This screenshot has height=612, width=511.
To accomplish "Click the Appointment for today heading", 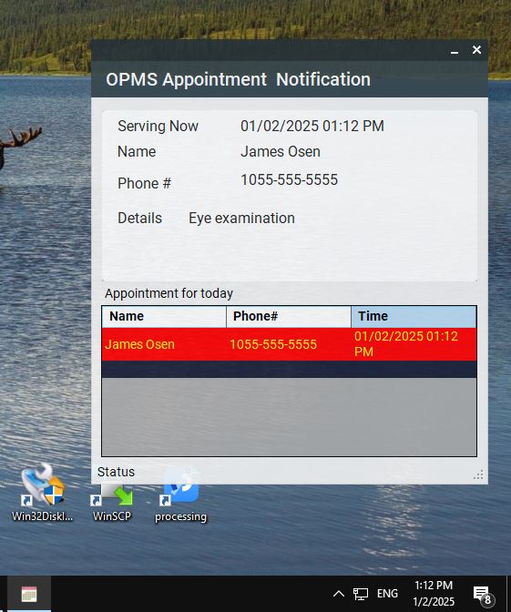I will [x=169, y=293].
